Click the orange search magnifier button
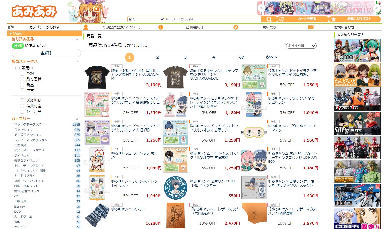The width and height of the screenshot is (391, 229). click(x=269, y=19)
